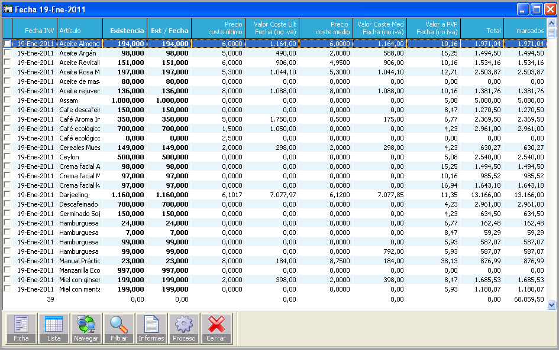Click the scrollbar up arrow

point(551,24)
